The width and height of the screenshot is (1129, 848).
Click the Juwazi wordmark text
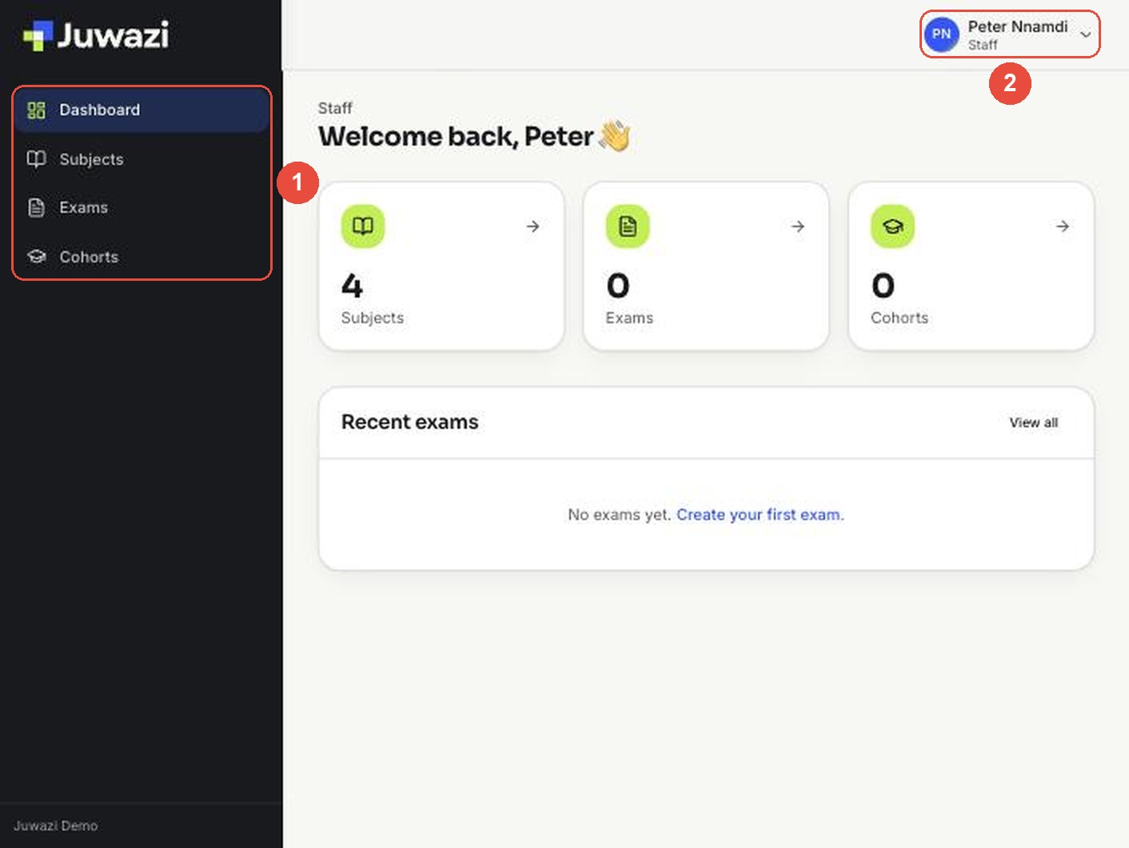(113, 35)
